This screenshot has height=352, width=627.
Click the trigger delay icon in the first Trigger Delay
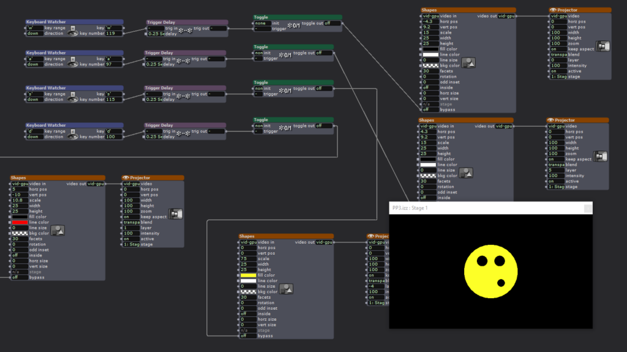click(x=186, y=30)
